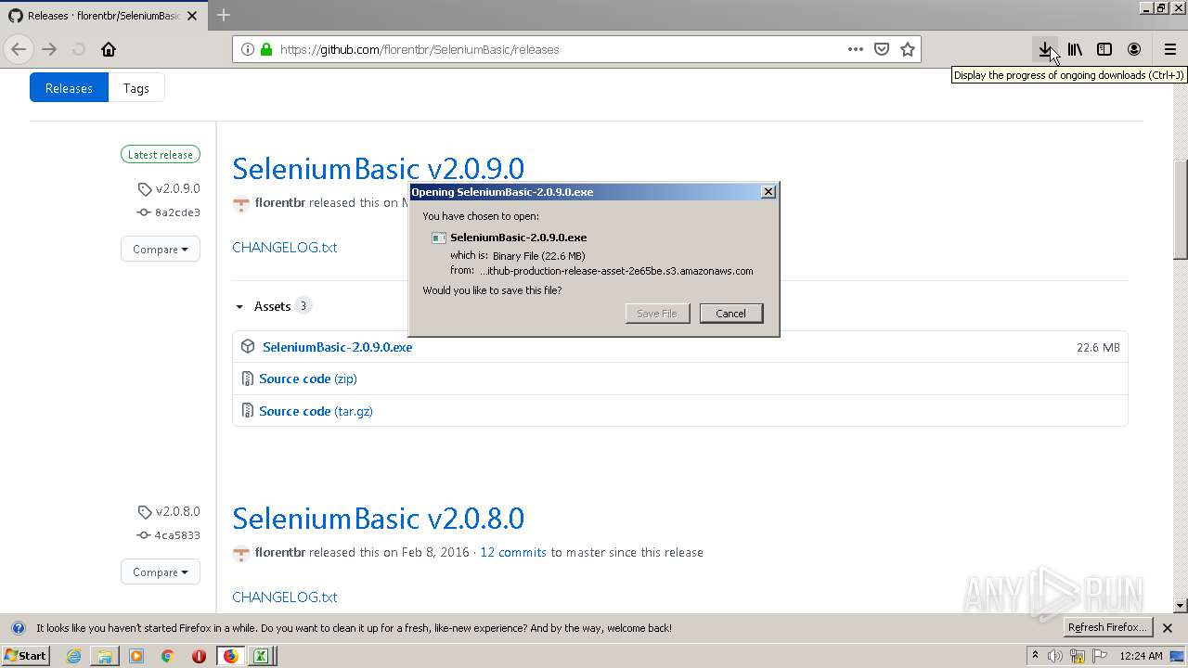Open Windows Explorer folder taskbar icon
The height and width of the screenshot is (668, 1188).
pyautogui.click(x=105, y=656)
